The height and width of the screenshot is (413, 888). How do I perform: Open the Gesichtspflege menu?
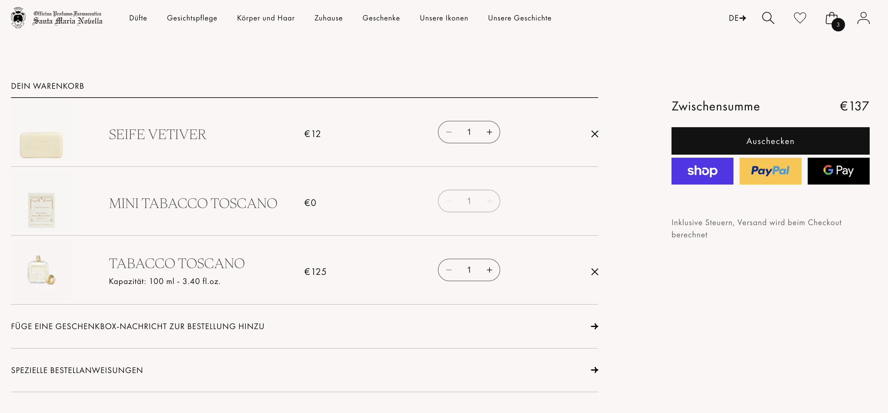(192, 18)
